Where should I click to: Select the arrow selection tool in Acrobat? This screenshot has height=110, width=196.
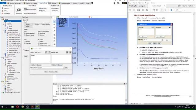171,10
